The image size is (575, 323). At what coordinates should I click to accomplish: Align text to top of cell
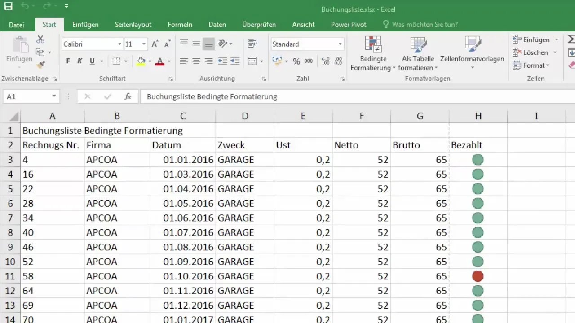click(184, 44)
